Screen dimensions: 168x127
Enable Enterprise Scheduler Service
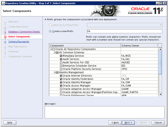click(x=61, y=66)
